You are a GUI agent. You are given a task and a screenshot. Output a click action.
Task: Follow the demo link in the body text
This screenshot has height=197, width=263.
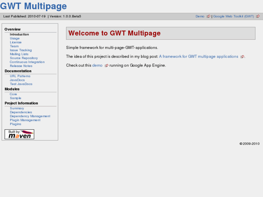pos(97,65)
